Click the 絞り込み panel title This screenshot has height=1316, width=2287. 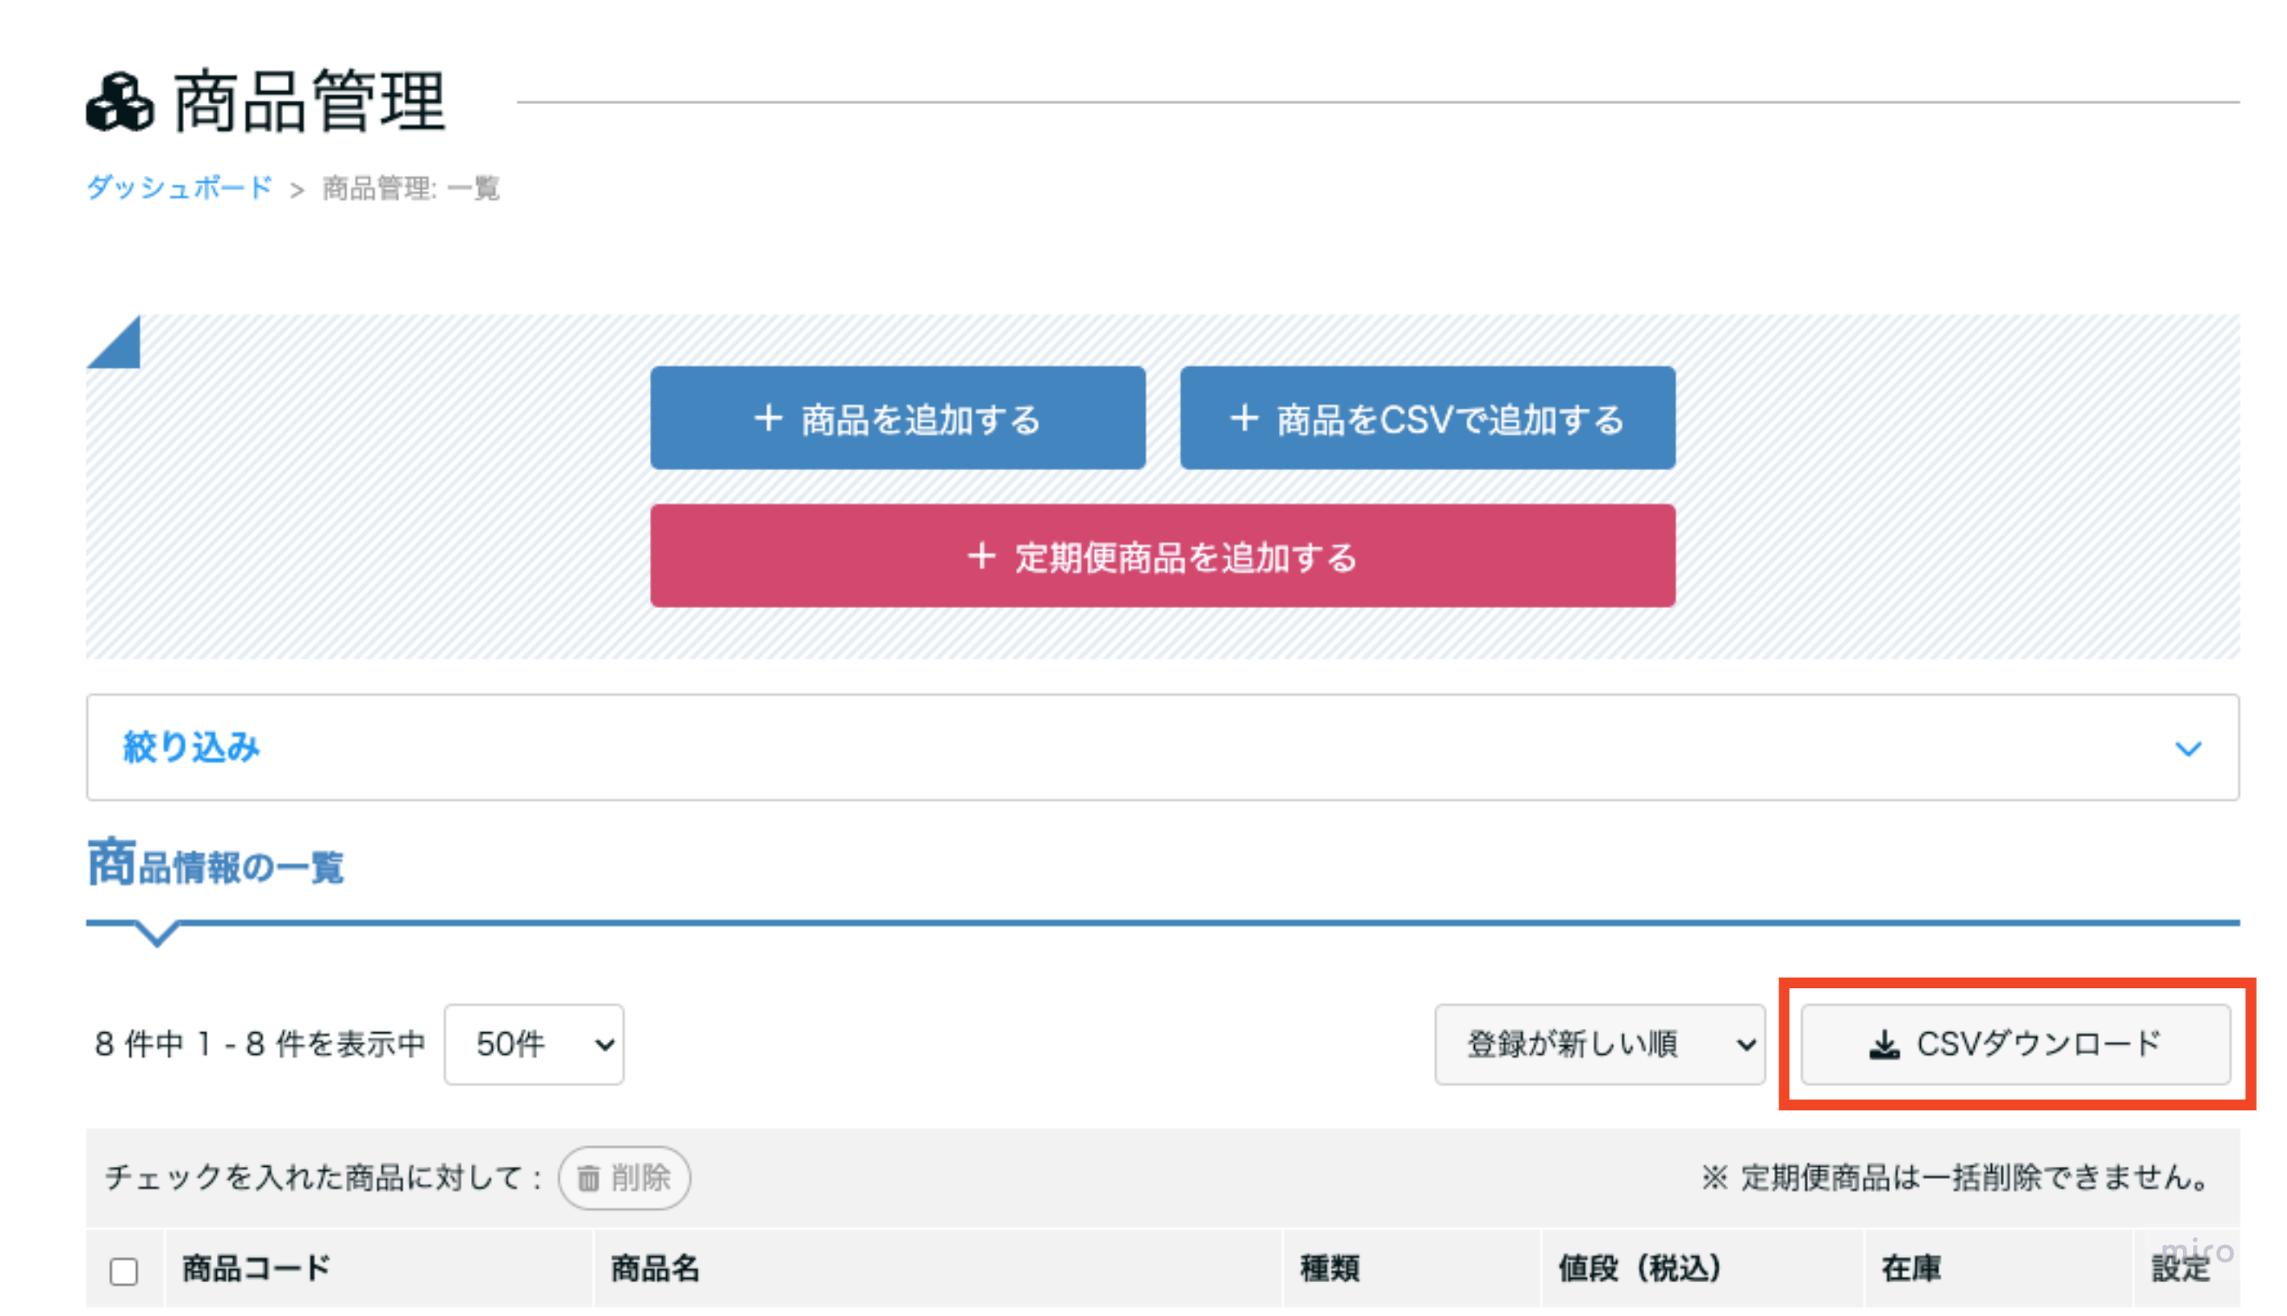tap(192, 748)
